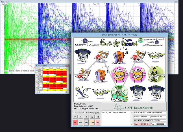Advance one spin with the Step button
This screenshot has width=183, height=132.
tap(86, 123)
